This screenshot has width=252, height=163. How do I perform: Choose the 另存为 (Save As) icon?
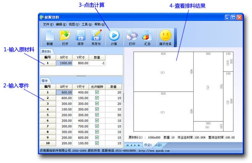click(x=96, y=37)
